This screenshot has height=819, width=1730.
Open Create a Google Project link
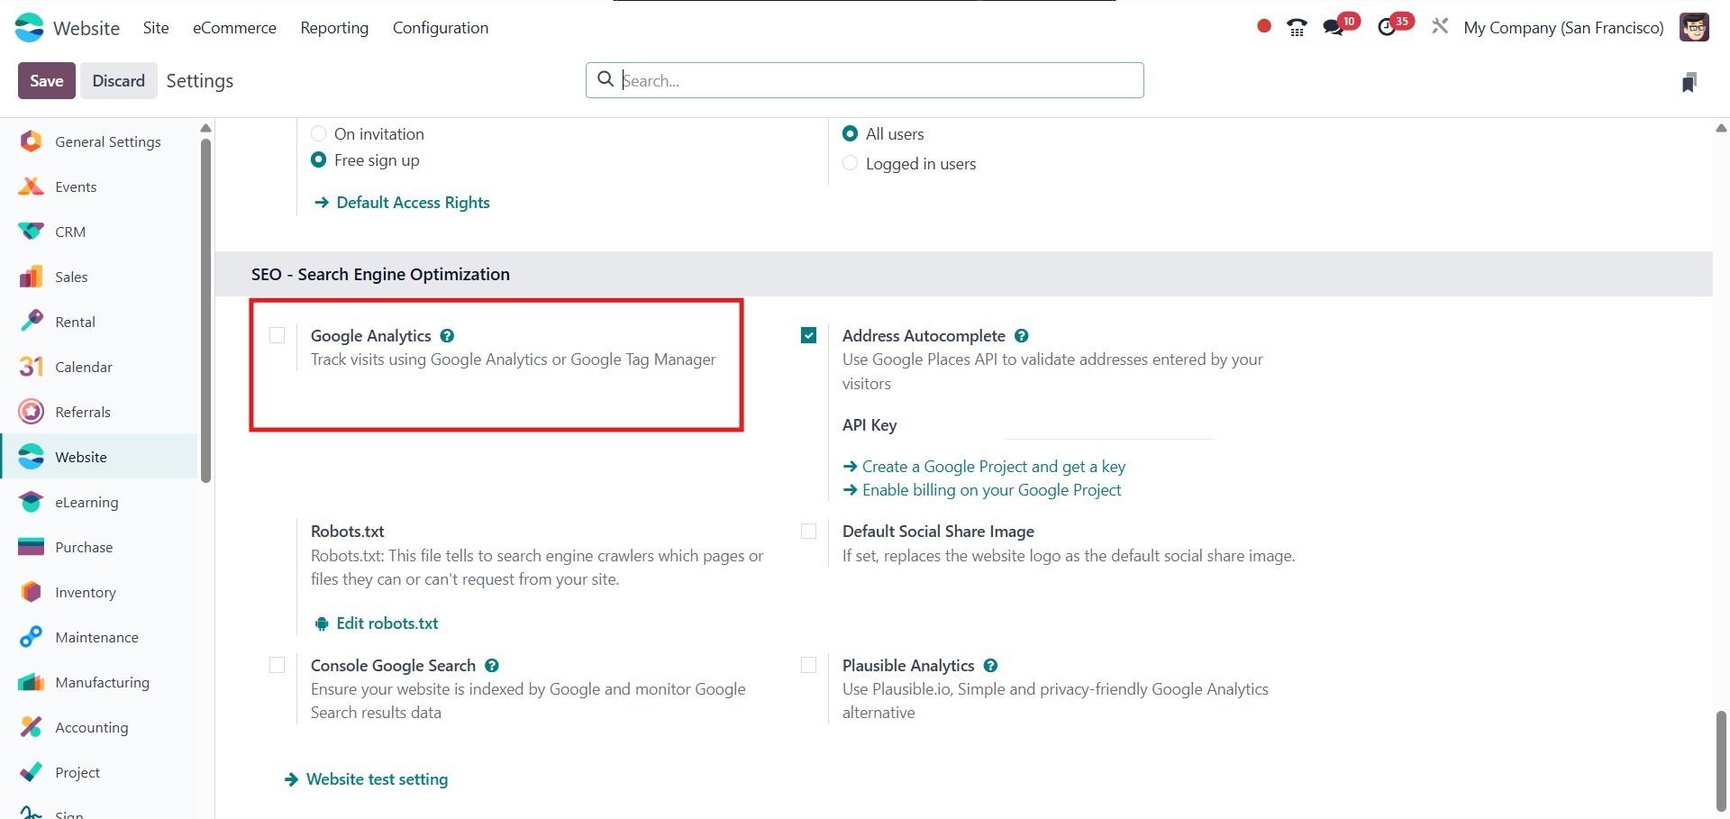click(984, 467)
